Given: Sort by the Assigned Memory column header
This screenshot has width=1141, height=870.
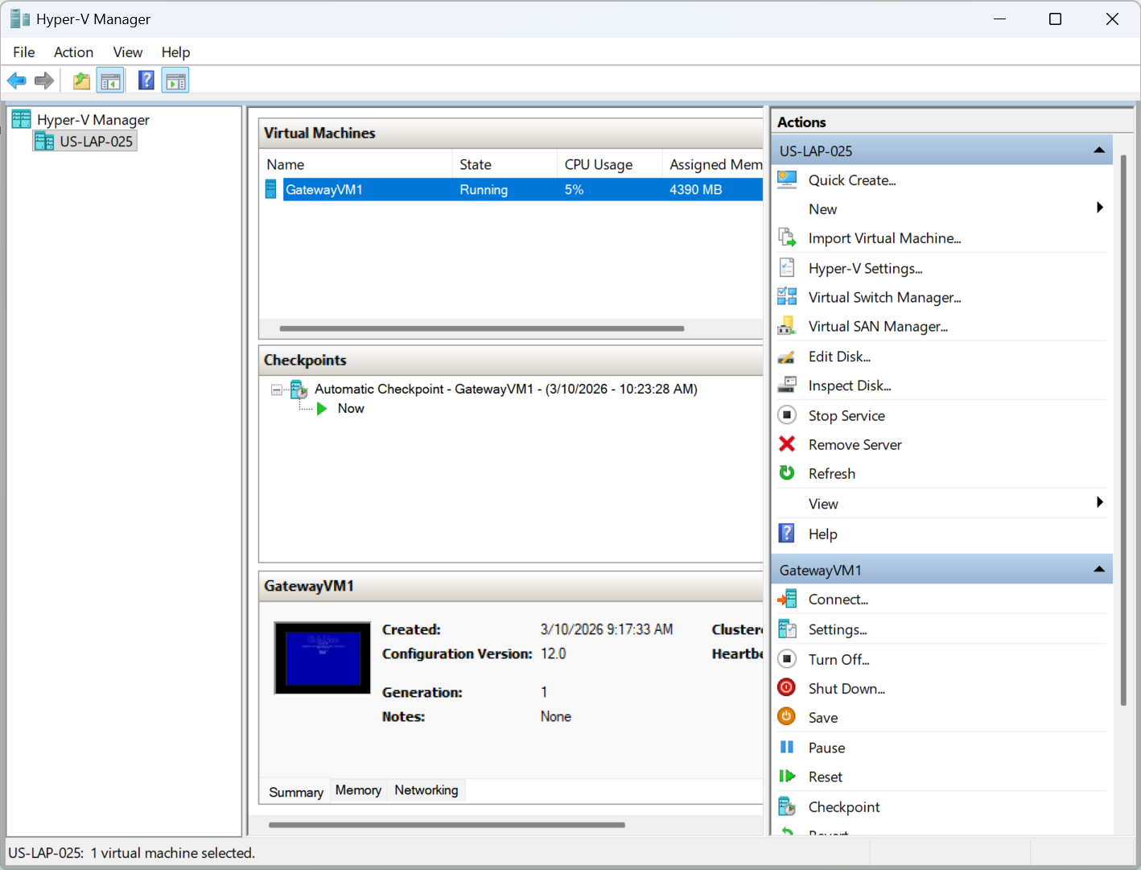Looking at the screenshot, I should 713,164.
